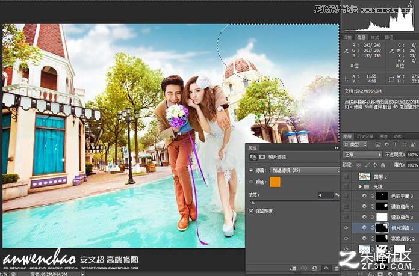Click pixel layer filter icon in Layers panel
The width and height of the screenshot is (419, 276).
(377, 144)
